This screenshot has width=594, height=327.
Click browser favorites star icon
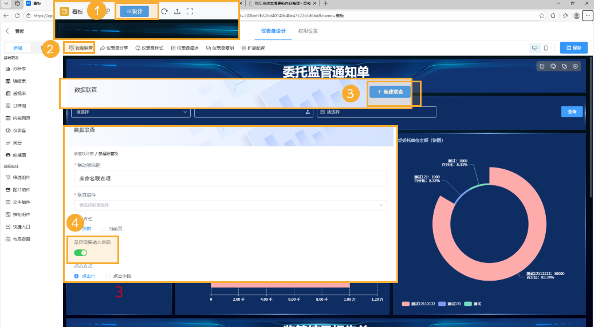coord(542,15)
